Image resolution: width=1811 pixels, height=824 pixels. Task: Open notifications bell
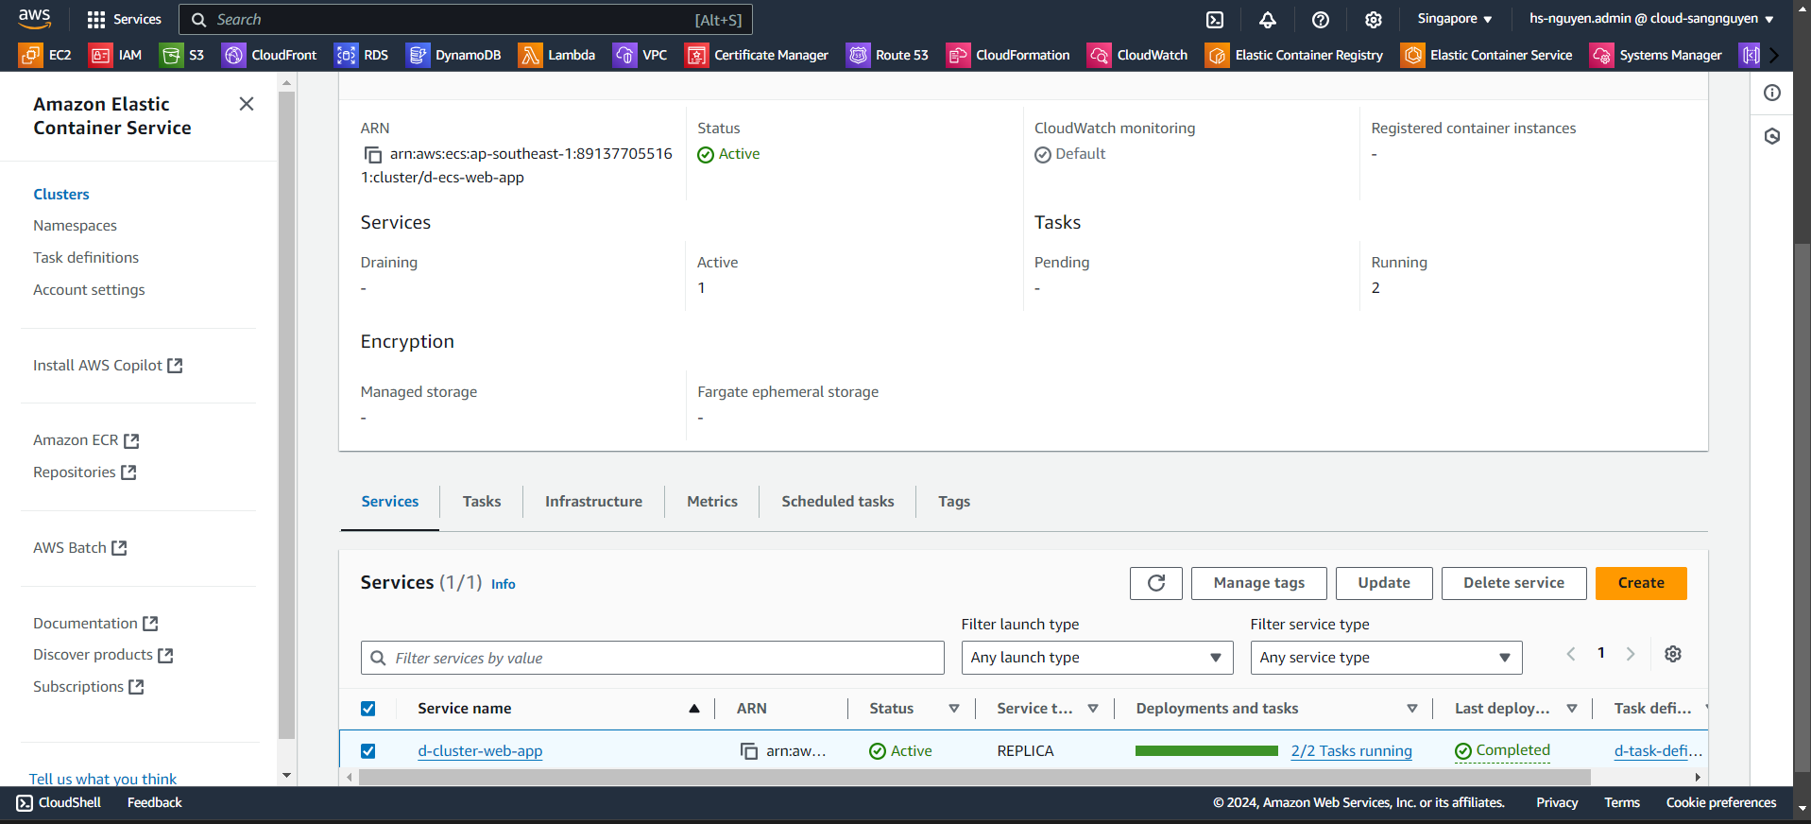point(1268,19)
